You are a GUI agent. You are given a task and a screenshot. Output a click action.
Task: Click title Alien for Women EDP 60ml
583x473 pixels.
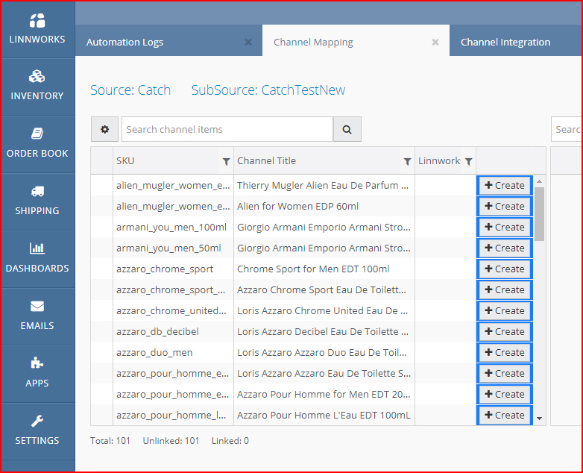pyautogui.click(x=297, y=206)
